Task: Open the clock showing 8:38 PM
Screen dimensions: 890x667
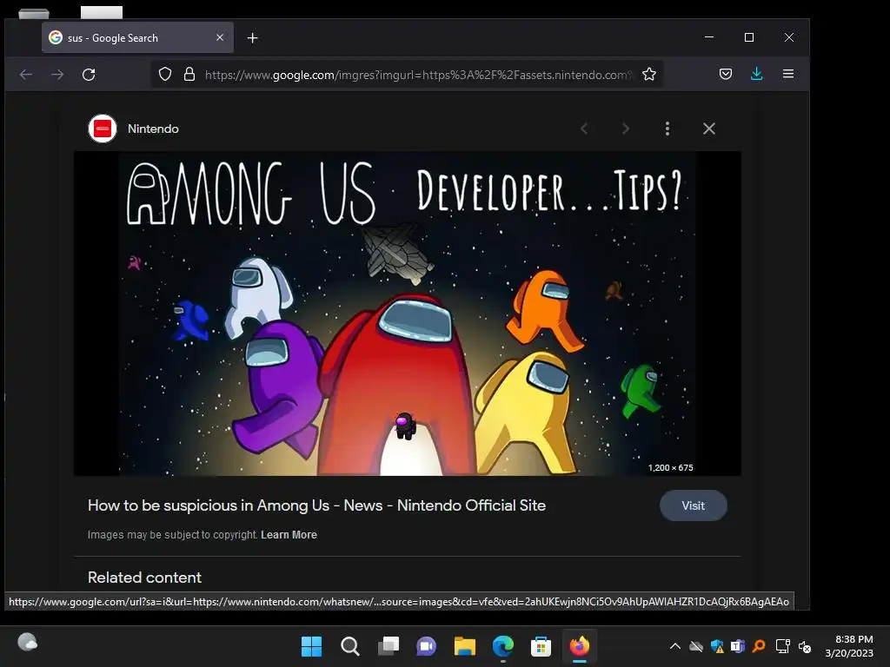Action: [849, 646]
